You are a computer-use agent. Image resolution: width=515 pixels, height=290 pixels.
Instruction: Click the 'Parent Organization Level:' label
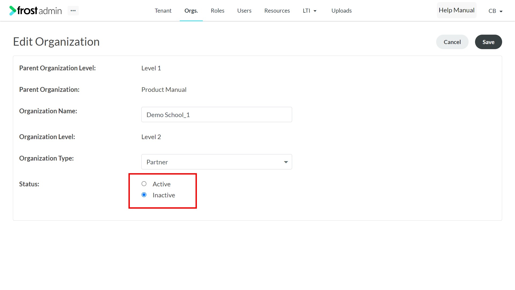tap(57, 68)
